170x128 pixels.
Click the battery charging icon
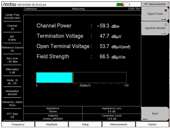123,5
